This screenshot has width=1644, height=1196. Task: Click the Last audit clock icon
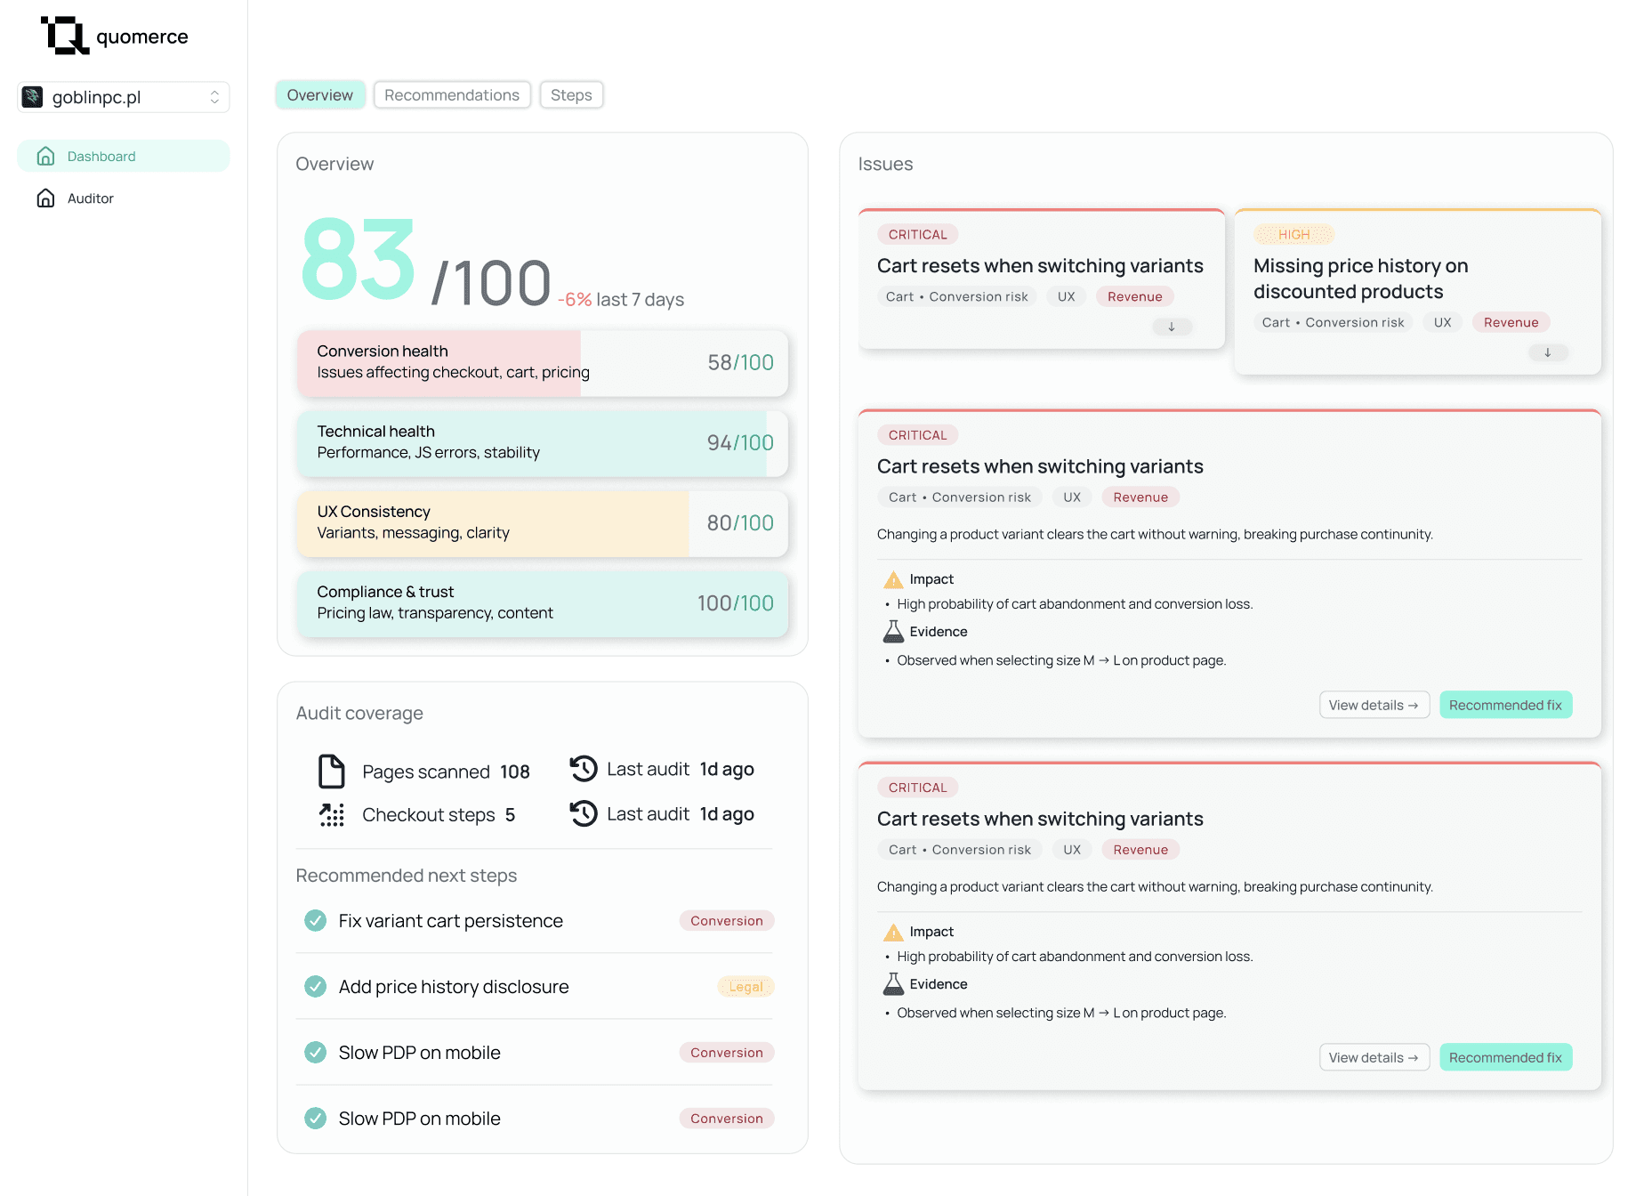[x=583, y=769]
